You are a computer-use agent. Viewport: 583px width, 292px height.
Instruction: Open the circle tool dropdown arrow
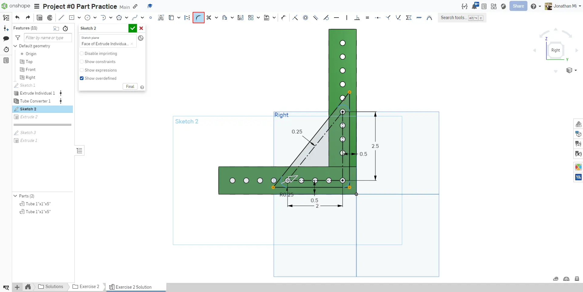[95, 18]
